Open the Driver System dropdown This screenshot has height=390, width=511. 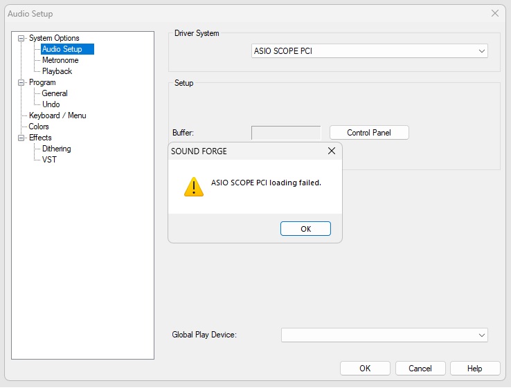[370, 51]
